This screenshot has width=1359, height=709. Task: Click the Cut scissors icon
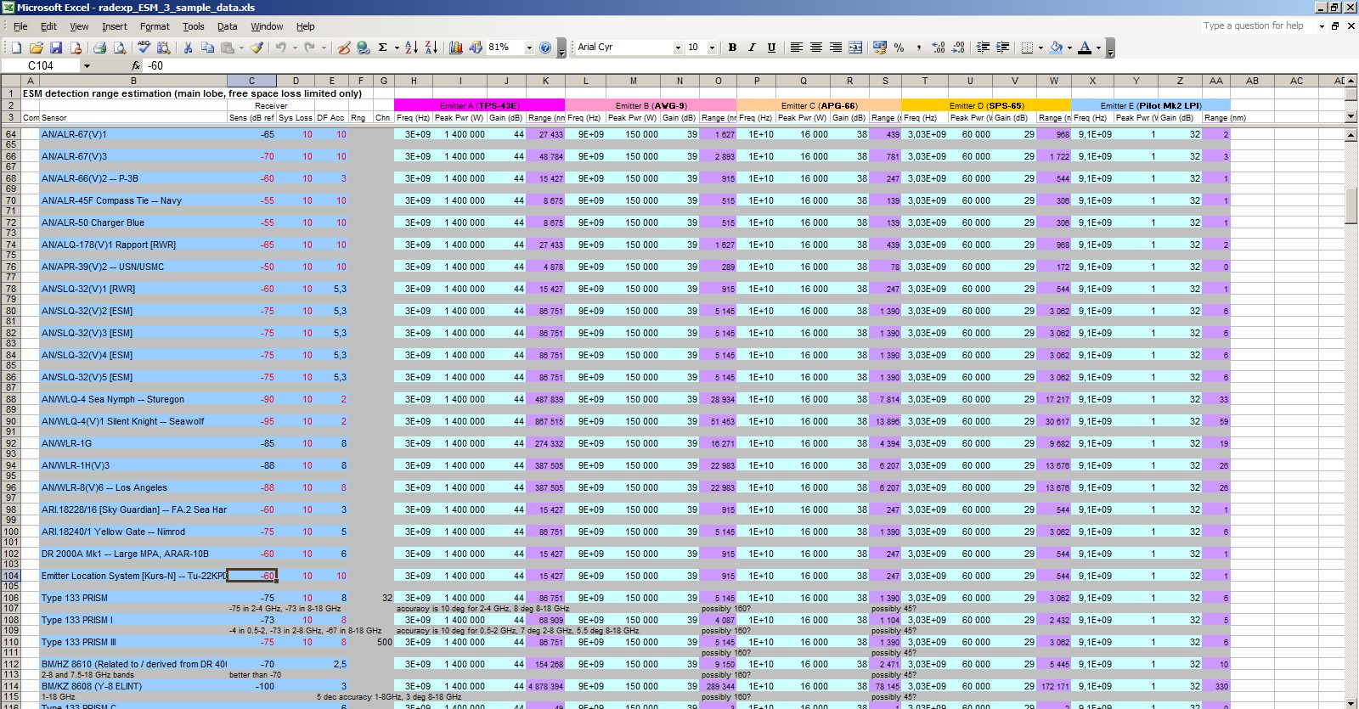coord(187,48)
